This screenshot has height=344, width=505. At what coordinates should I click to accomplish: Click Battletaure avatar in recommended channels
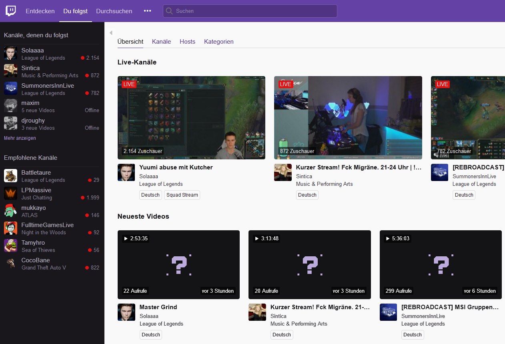click(x=10, y=175)
